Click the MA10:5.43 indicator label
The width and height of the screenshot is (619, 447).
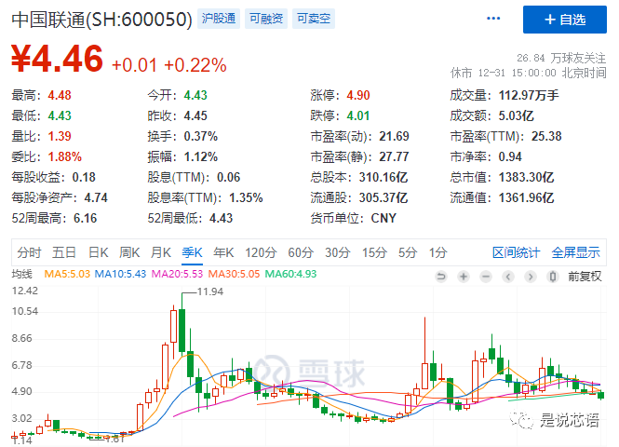click(x=120, y=274)
